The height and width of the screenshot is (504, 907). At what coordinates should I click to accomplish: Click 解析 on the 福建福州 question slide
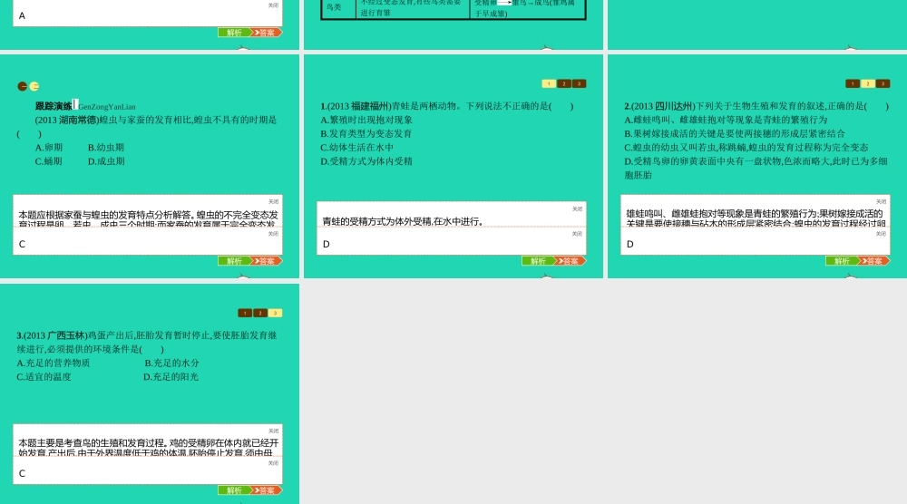click(538, 261)
